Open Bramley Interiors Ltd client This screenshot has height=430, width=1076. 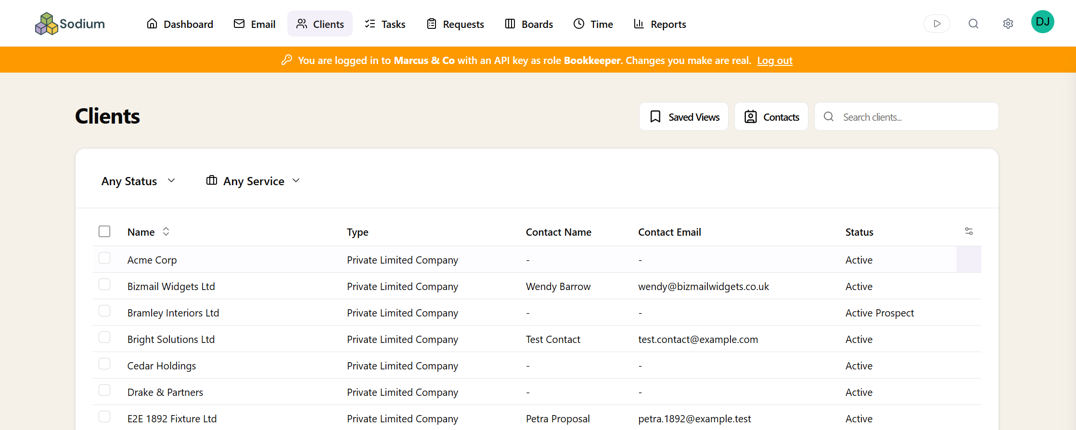tap(173, 313)
